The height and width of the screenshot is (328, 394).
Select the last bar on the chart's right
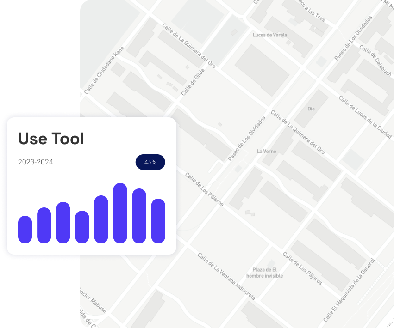(x=158, y=221)
